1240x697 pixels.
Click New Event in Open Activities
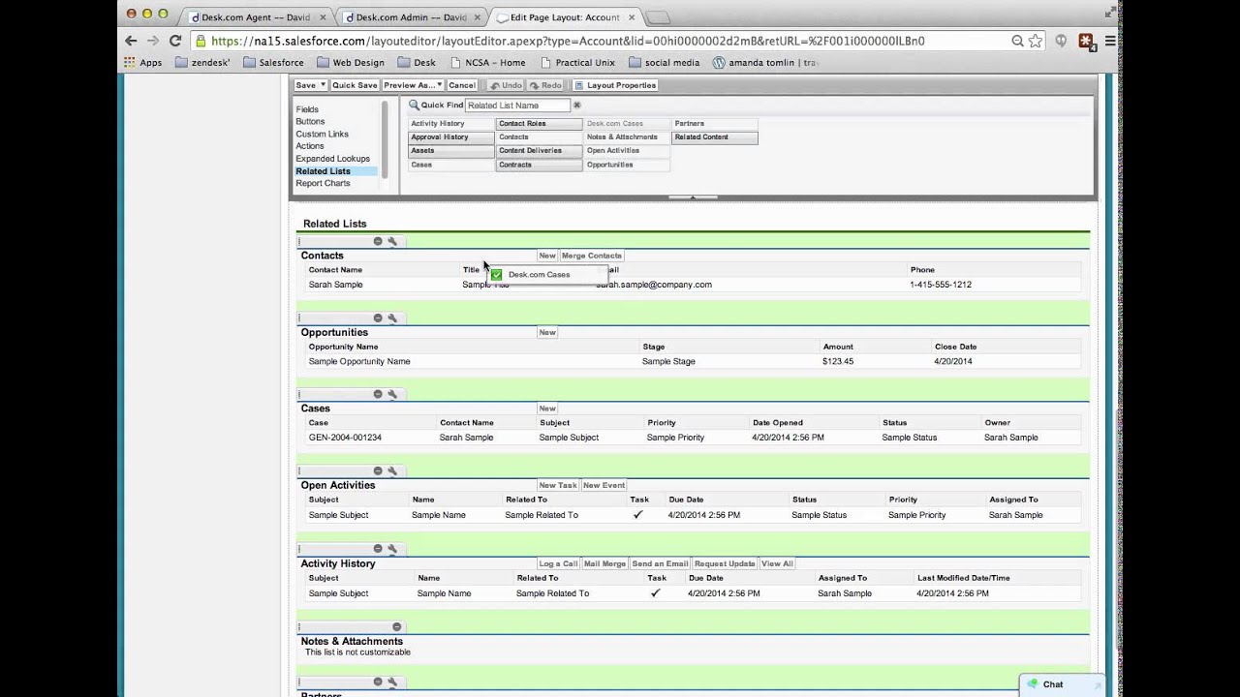(x=604, y=485)
